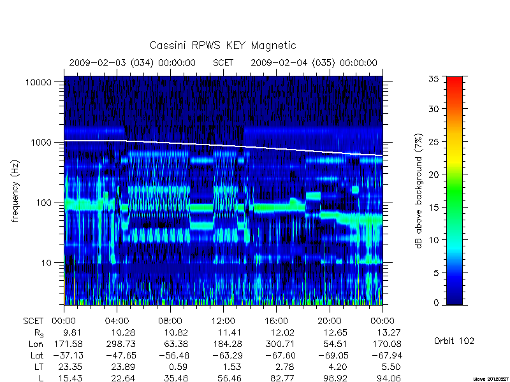Click the '04:00' time tick label

117,321
